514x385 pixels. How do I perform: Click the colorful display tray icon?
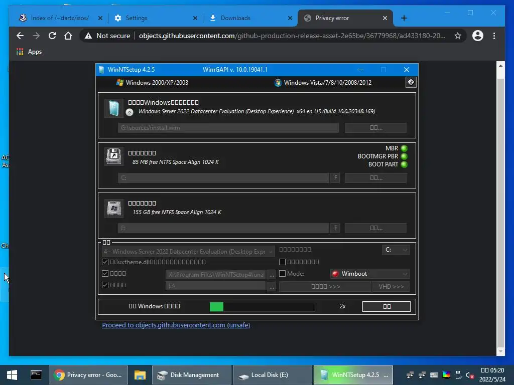446,375
